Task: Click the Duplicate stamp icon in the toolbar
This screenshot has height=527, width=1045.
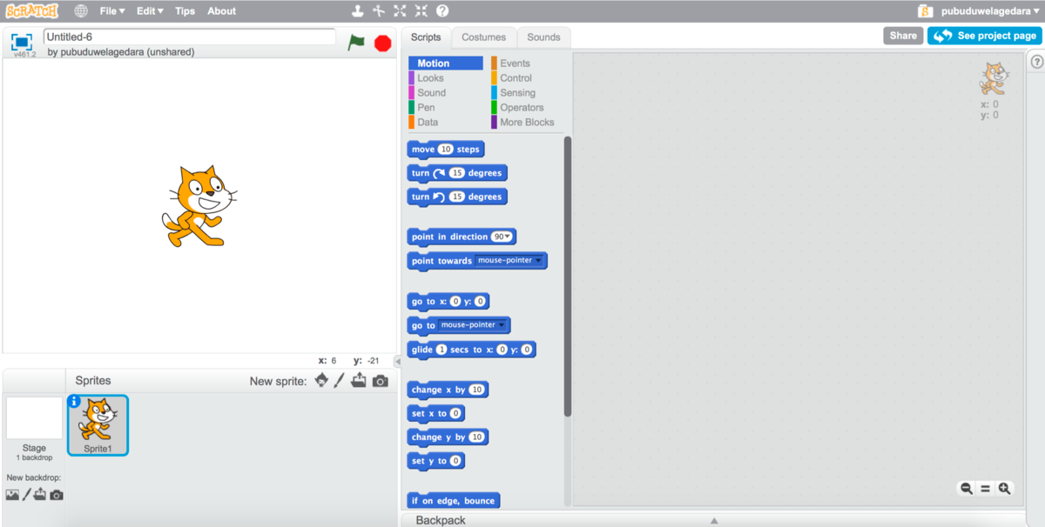Action: 357,11
